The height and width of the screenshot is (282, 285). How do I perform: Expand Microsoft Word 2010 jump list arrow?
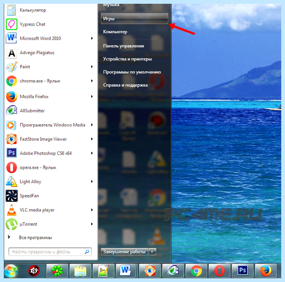point(92,38)
